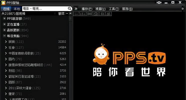
Task: Expand the 謝霆鋒張柏芝 (144) item
Action: pos(6,65)
